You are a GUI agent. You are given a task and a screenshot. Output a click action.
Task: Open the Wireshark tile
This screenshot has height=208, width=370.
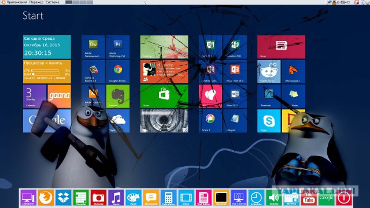click(x=269, y=96)
